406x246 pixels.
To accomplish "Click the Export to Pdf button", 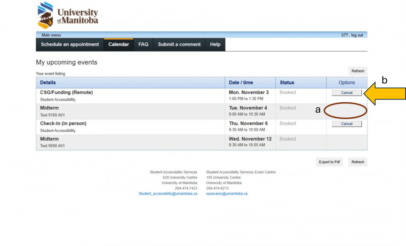I will [x=329, y=162].
